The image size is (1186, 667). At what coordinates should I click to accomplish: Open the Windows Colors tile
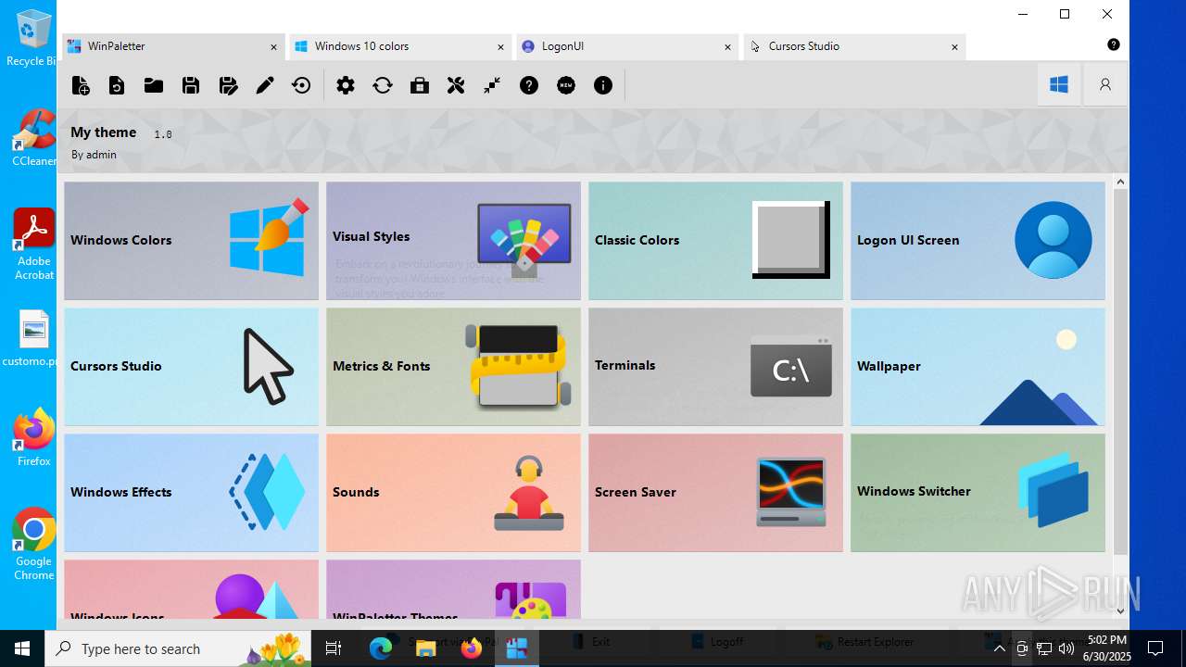191,241
